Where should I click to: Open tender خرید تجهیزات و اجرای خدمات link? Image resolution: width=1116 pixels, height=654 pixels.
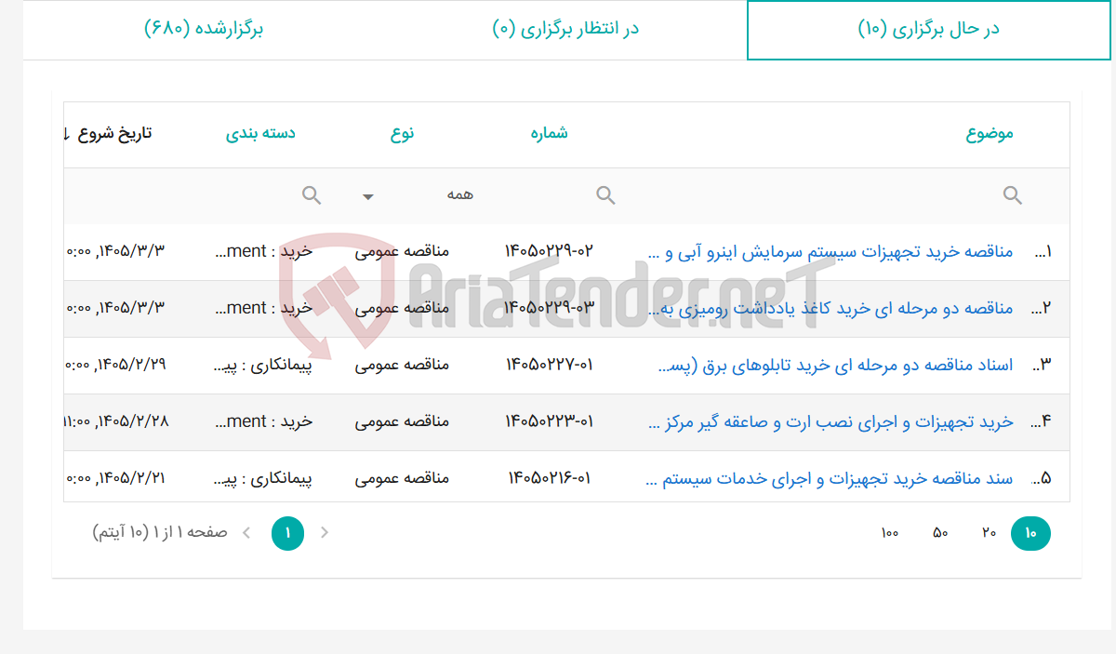click(829, 479)
